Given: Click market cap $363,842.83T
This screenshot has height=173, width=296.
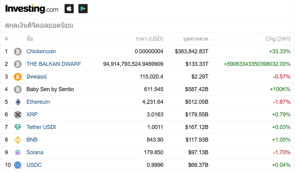Looking at the screenshot, I should pos(192,51).
